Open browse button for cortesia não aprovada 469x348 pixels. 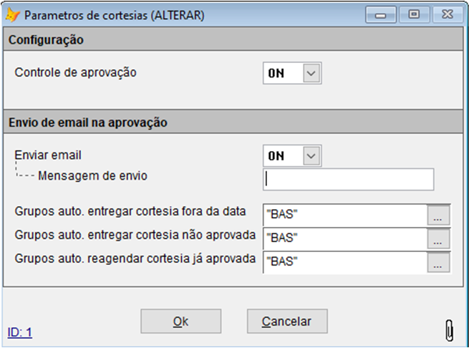coord(439,238)
